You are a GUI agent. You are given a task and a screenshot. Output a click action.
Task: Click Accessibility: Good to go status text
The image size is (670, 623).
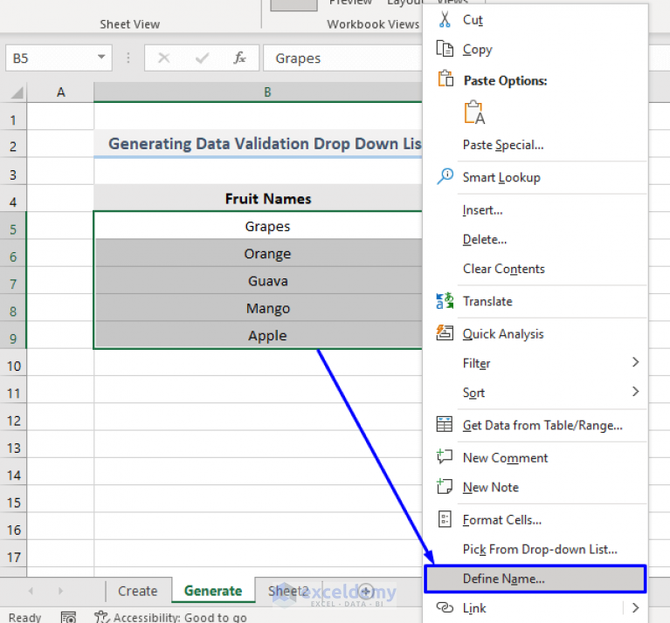pyautogui.click(x=180, y=617)
